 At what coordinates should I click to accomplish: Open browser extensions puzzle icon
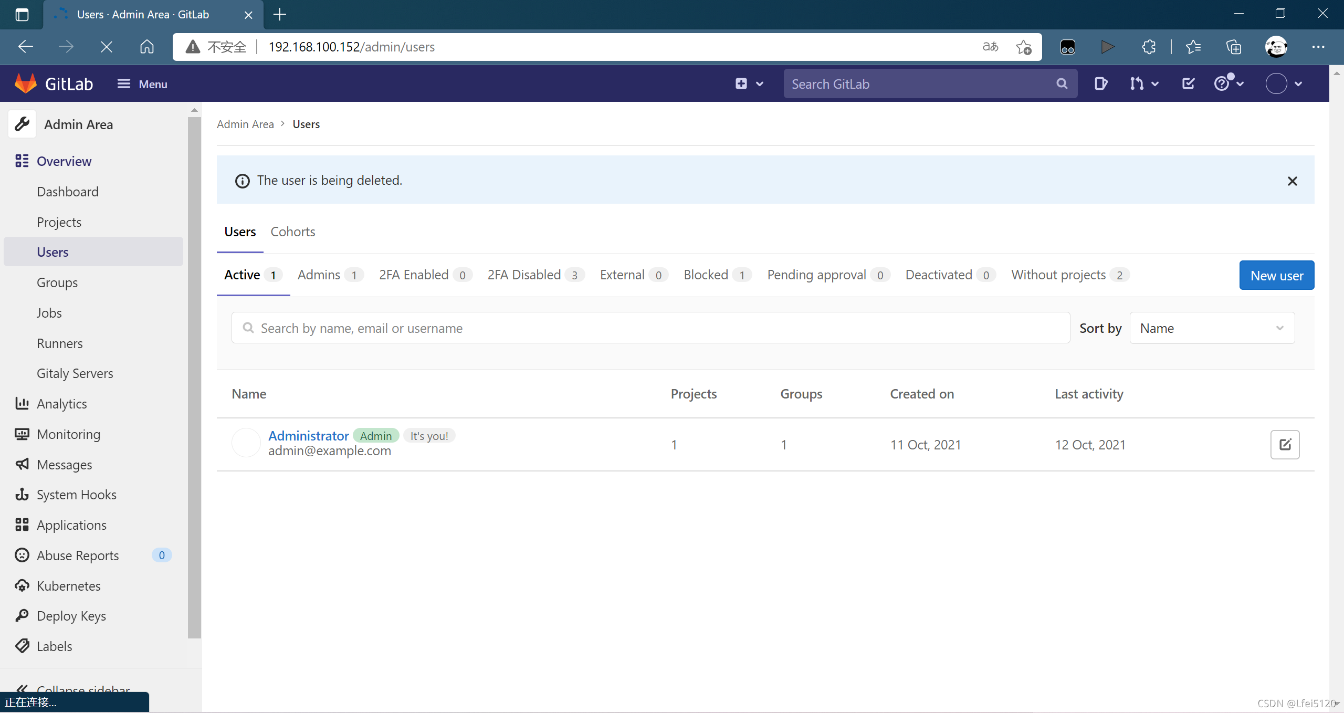pyautogui.click(x=1149, y=47)
